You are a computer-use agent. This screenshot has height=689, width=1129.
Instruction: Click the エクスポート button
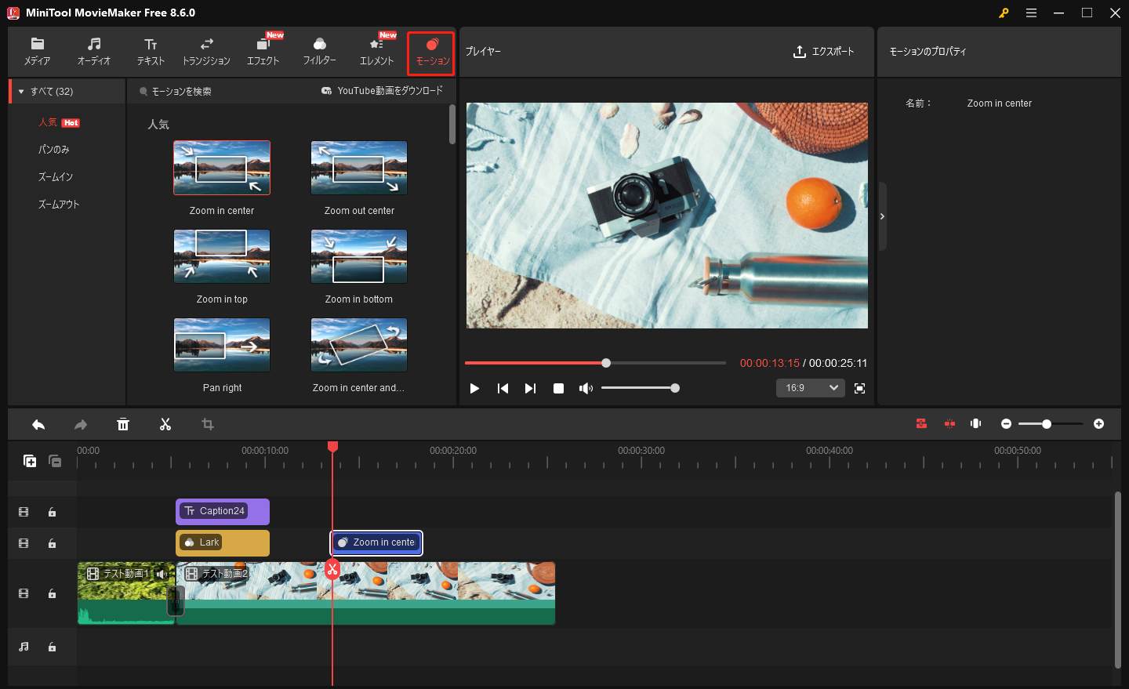point(823,52)
